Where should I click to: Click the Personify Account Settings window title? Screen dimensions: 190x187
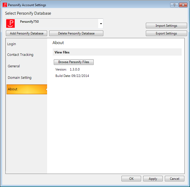pyautogui.click(x=27, y=5)
